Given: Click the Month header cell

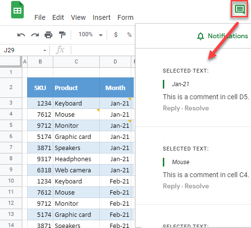Looking at the screenshot, I should click(115, 88).
